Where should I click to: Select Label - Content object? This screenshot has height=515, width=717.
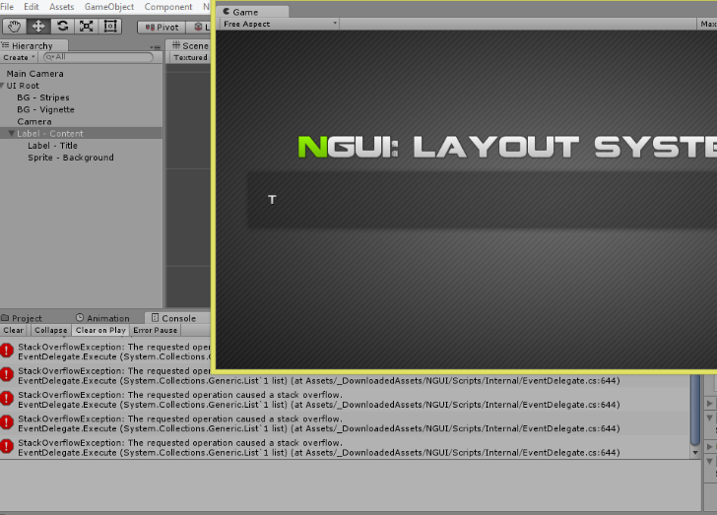pyautogui.click(x=81, y=134)
